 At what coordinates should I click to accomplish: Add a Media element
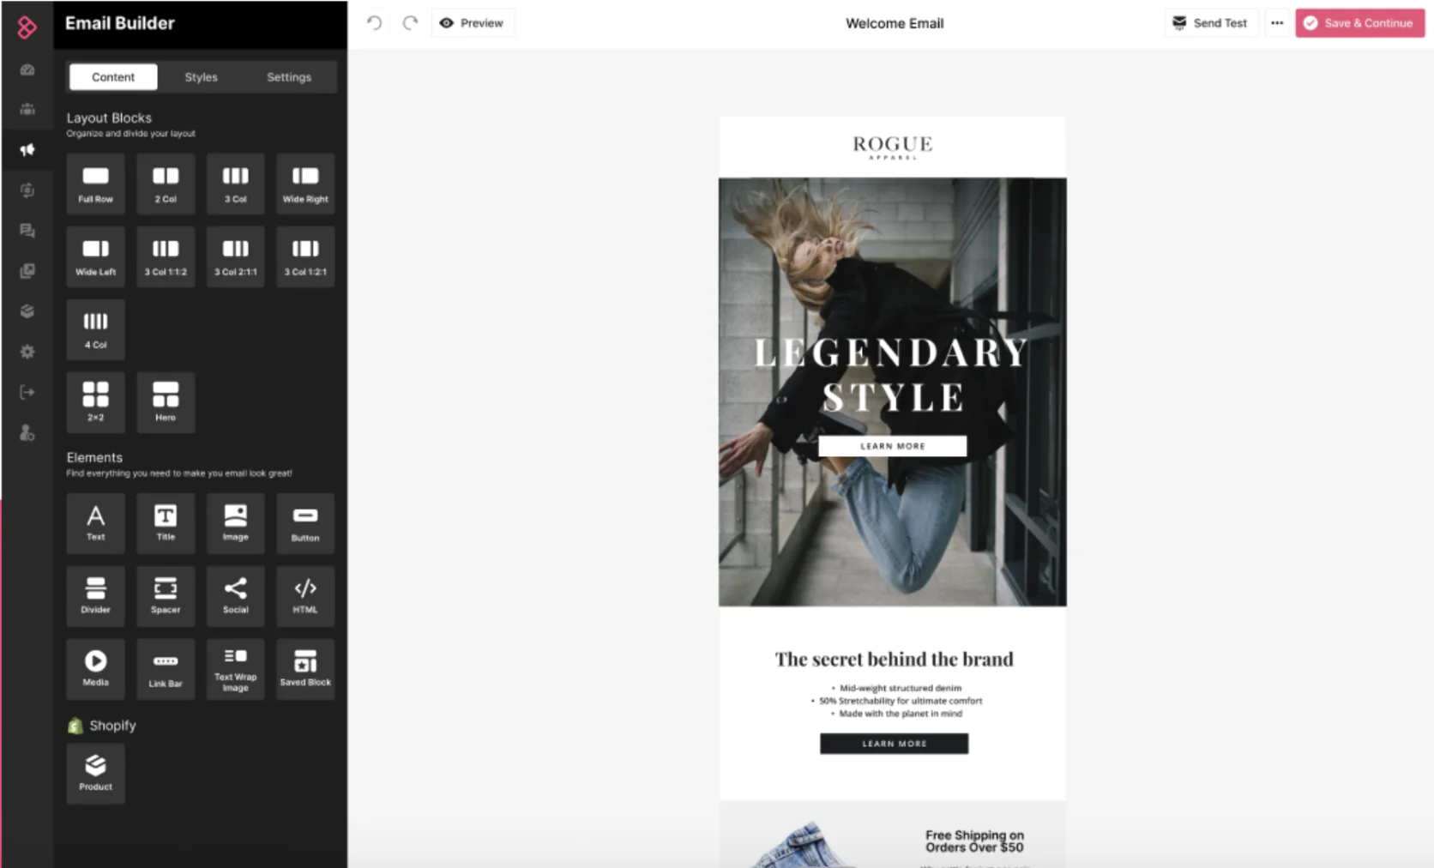pos(95,669)
